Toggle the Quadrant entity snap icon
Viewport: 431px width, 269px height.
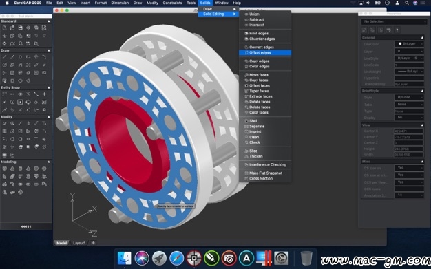pyautogui.click(x=28, y=102)
